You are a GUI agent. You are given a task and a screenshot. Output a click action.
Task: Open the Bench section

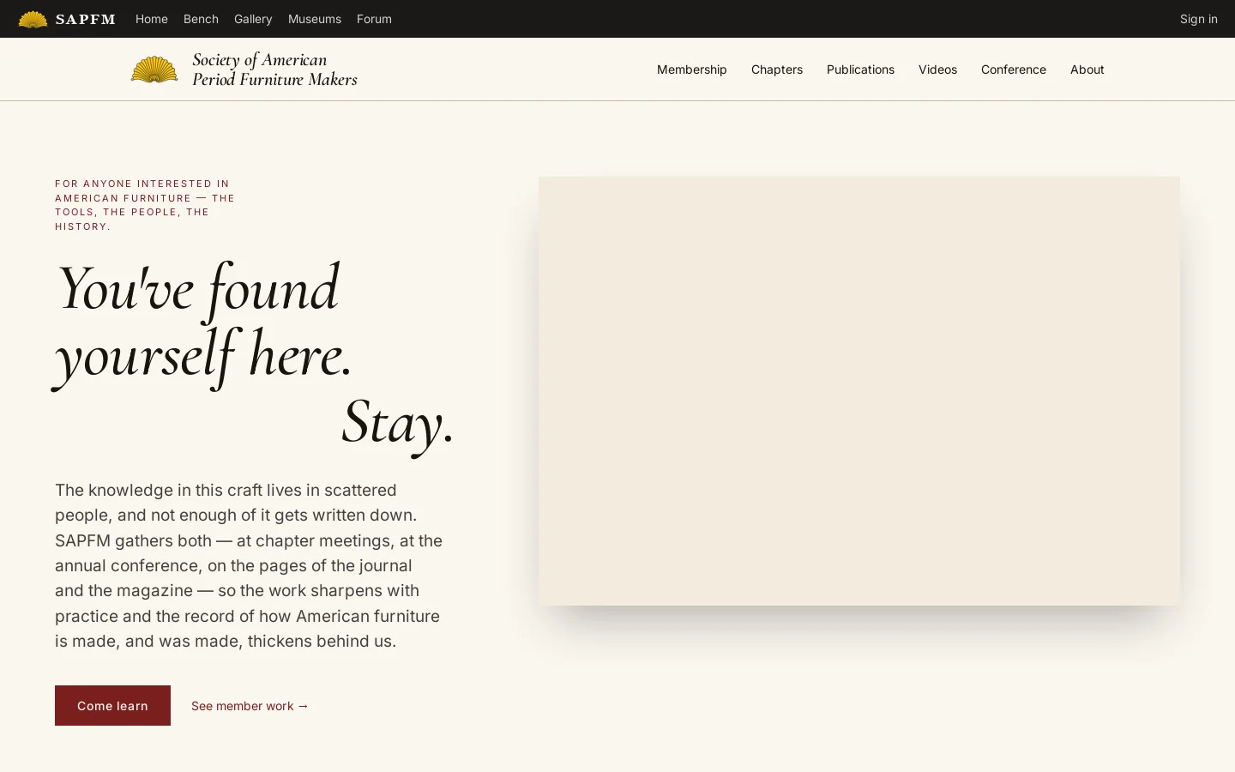tap(201, 19)
